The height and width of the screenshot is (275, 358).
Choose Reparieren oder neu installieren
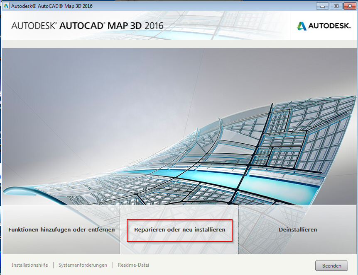point(179,229)
